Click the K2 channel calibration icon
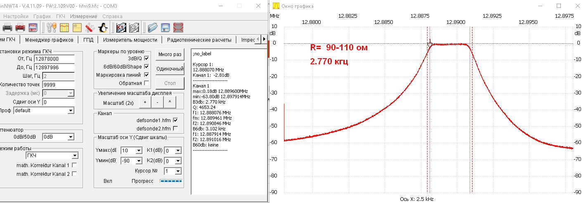Image resolution: width=586 pixels, height=203 pixels. [x=134, y=28]
